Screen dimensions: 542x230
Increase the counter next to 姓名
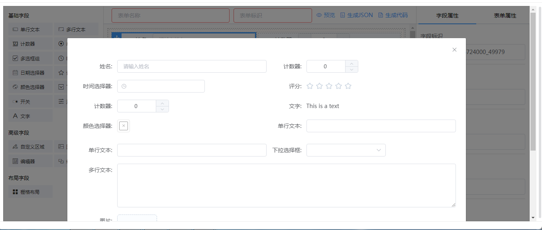351,63
